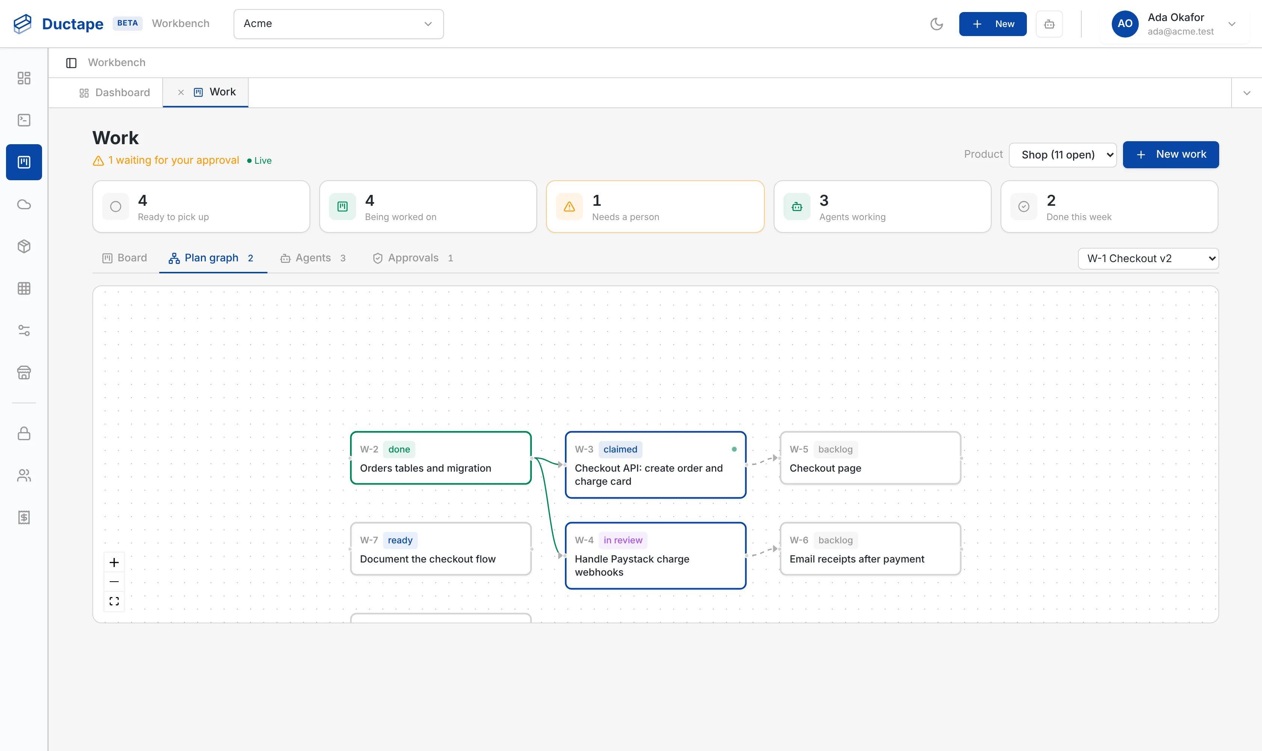Click the 'ready' badge on W-7
The image size is (1262, 751).
click(x=400, y=540)
